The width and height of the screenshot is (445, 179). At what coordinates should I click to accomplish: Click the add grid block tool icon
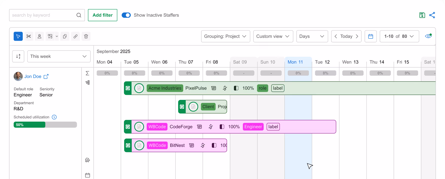[x=50, y=36]
